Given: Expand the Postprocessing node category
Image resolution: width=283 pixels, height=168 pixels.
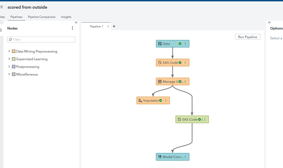Looking at the screenshot, I should click(x=9, y=67).
